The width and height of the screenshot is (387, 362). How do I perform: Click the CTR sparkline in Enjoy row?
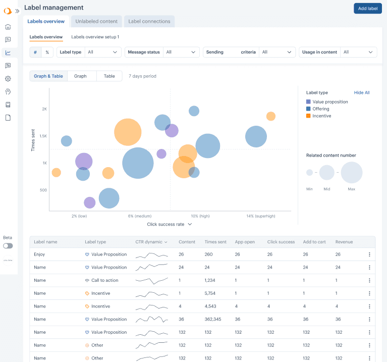(152, 255)
